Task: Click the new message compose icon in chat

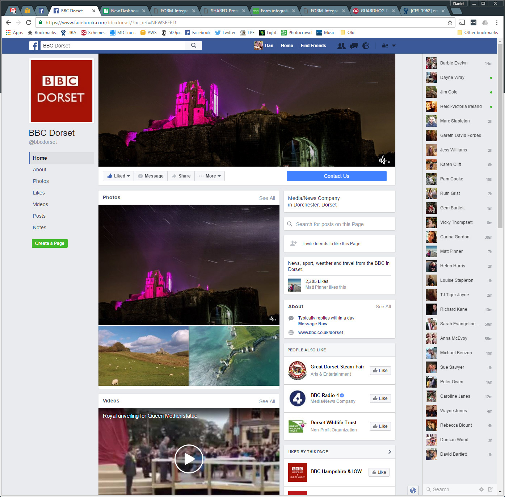Action: [x=490, y=489]
